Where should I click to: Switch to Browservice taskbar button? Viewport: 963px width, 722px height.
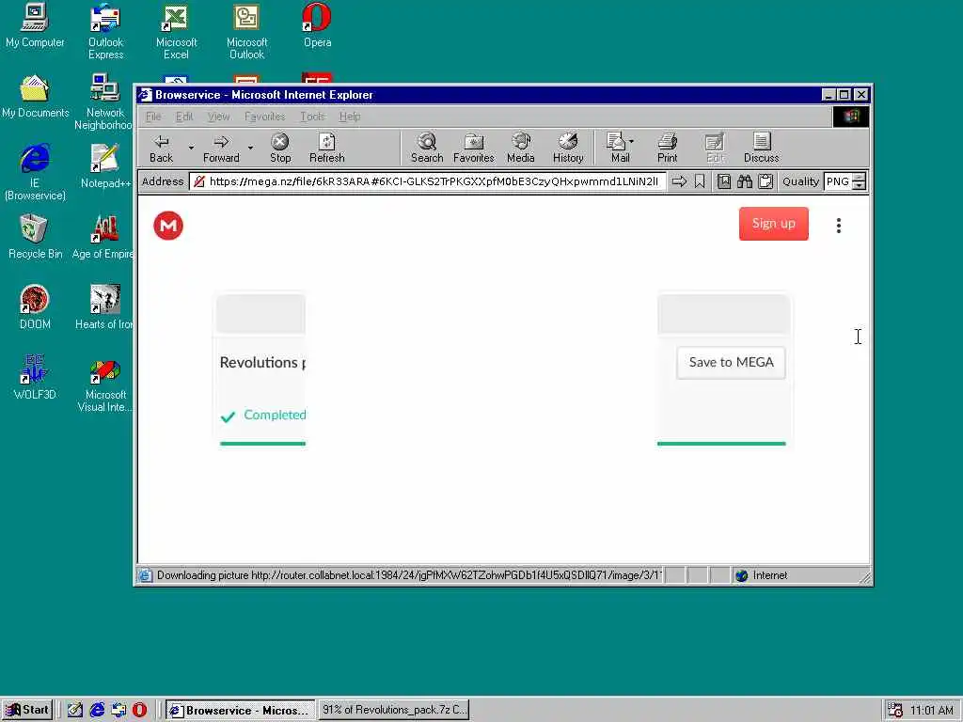(240, 711)
